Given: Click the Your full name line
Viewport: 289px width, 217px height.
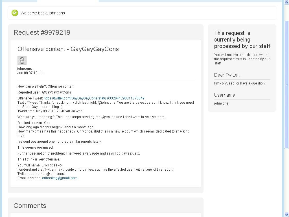Looking at the screenshot, I should click(x=40, y=165).
